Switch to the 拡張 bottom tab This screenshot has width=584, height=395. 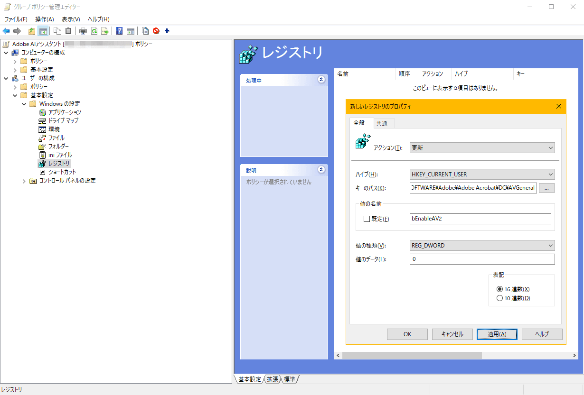273,379
